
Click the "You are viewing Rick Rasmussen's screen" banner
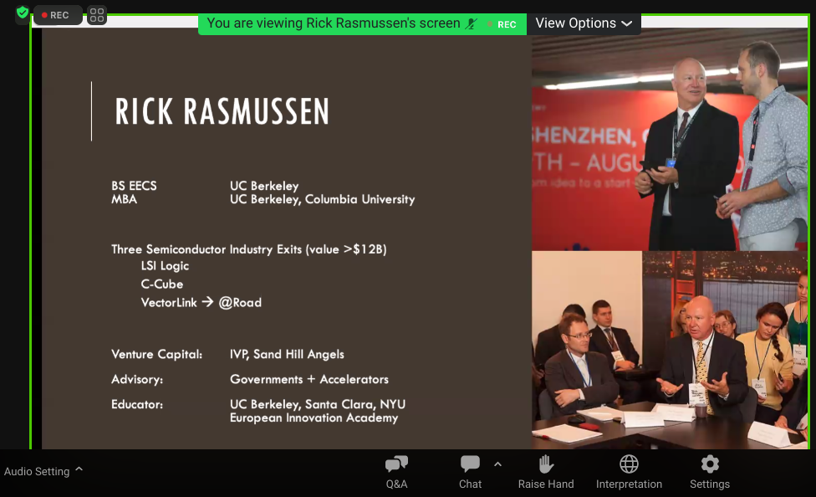[333, 23]
